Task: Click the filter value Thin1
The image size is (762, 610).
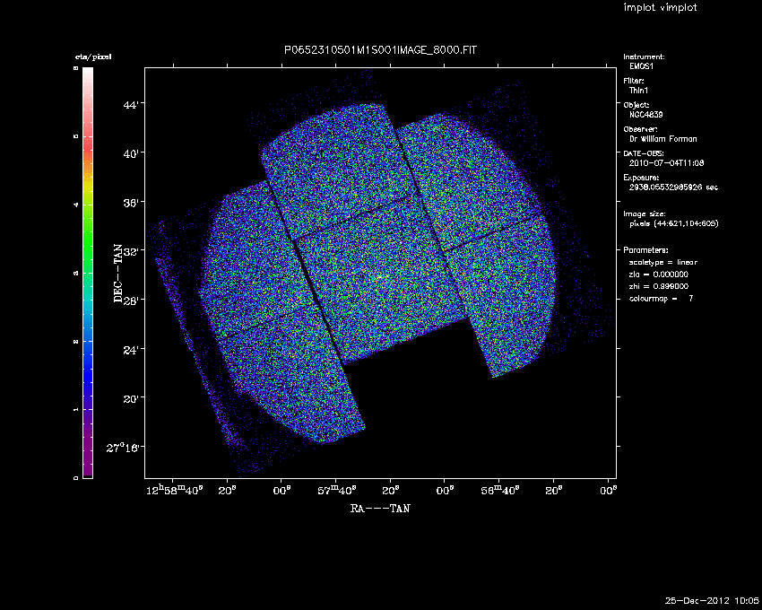Action: (x=638, y=91)
